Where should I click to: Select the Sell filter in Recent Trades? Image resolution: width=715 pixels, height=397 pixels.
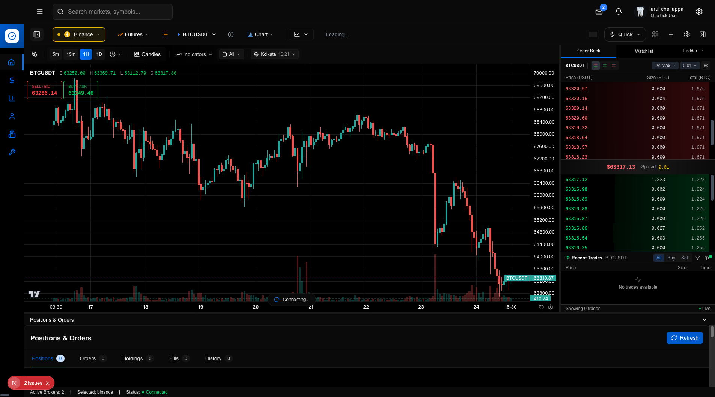tap(685, 258)
